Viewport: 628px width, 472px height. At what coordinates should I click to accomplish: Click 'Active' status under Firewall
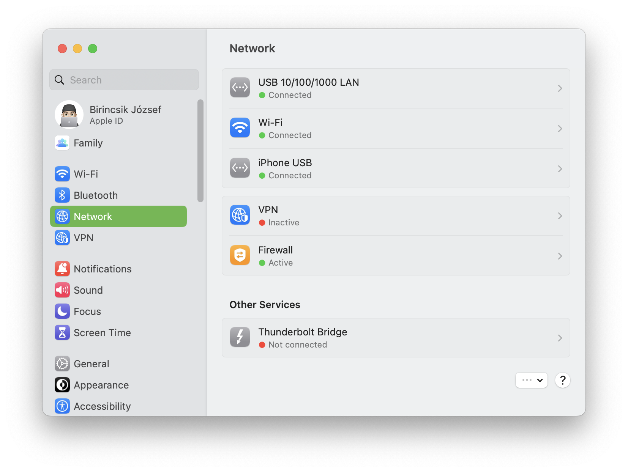tap(281, 263)
